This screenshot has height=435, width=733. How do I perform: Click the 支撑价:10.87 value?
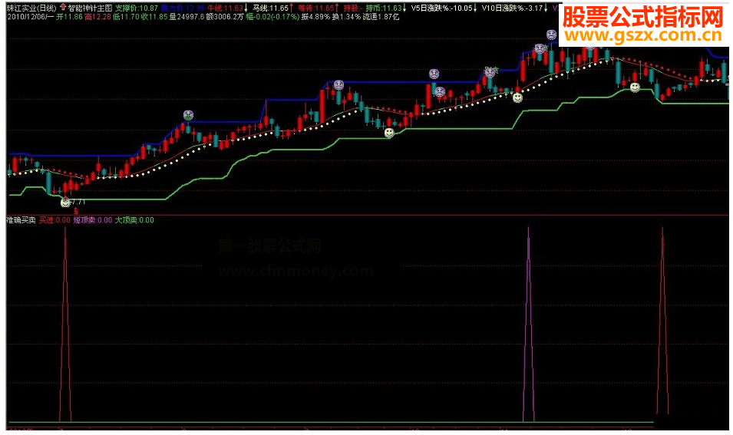(137, 8)
